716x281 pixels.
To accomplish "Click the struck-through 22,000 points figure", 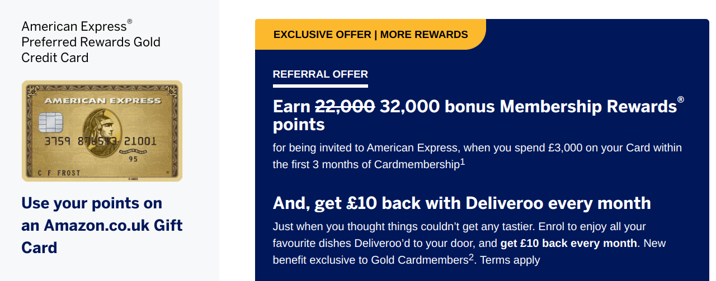I will pos(345,106).
